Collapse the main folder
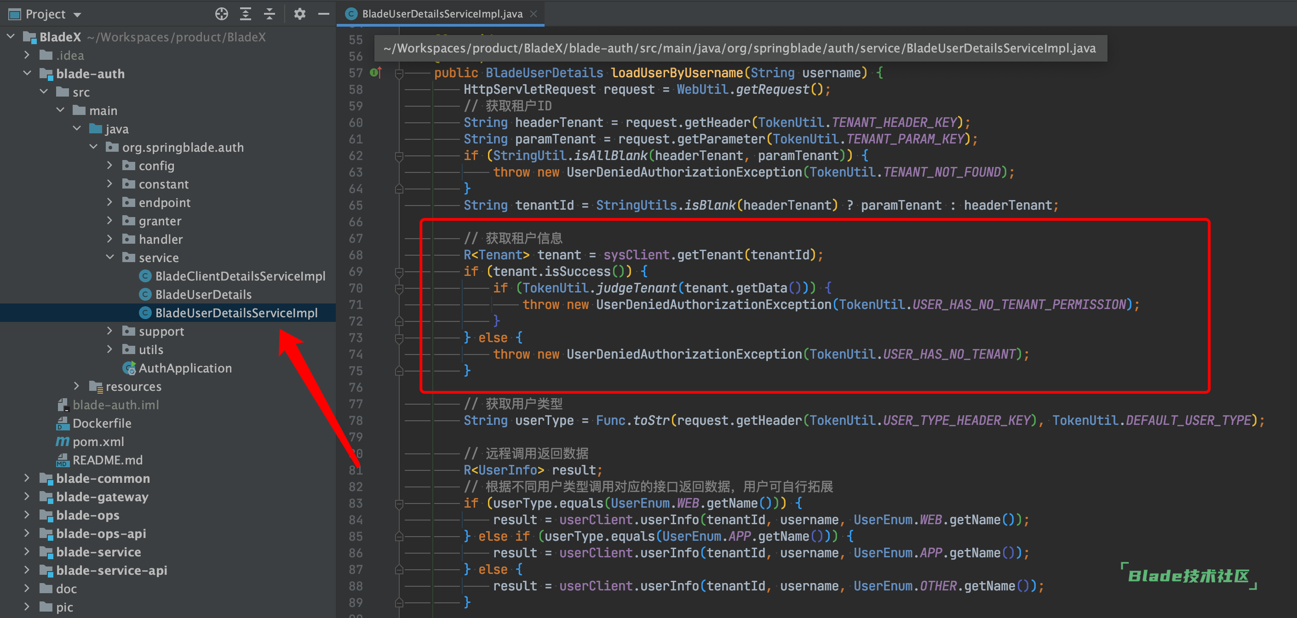 coord(60,110)
